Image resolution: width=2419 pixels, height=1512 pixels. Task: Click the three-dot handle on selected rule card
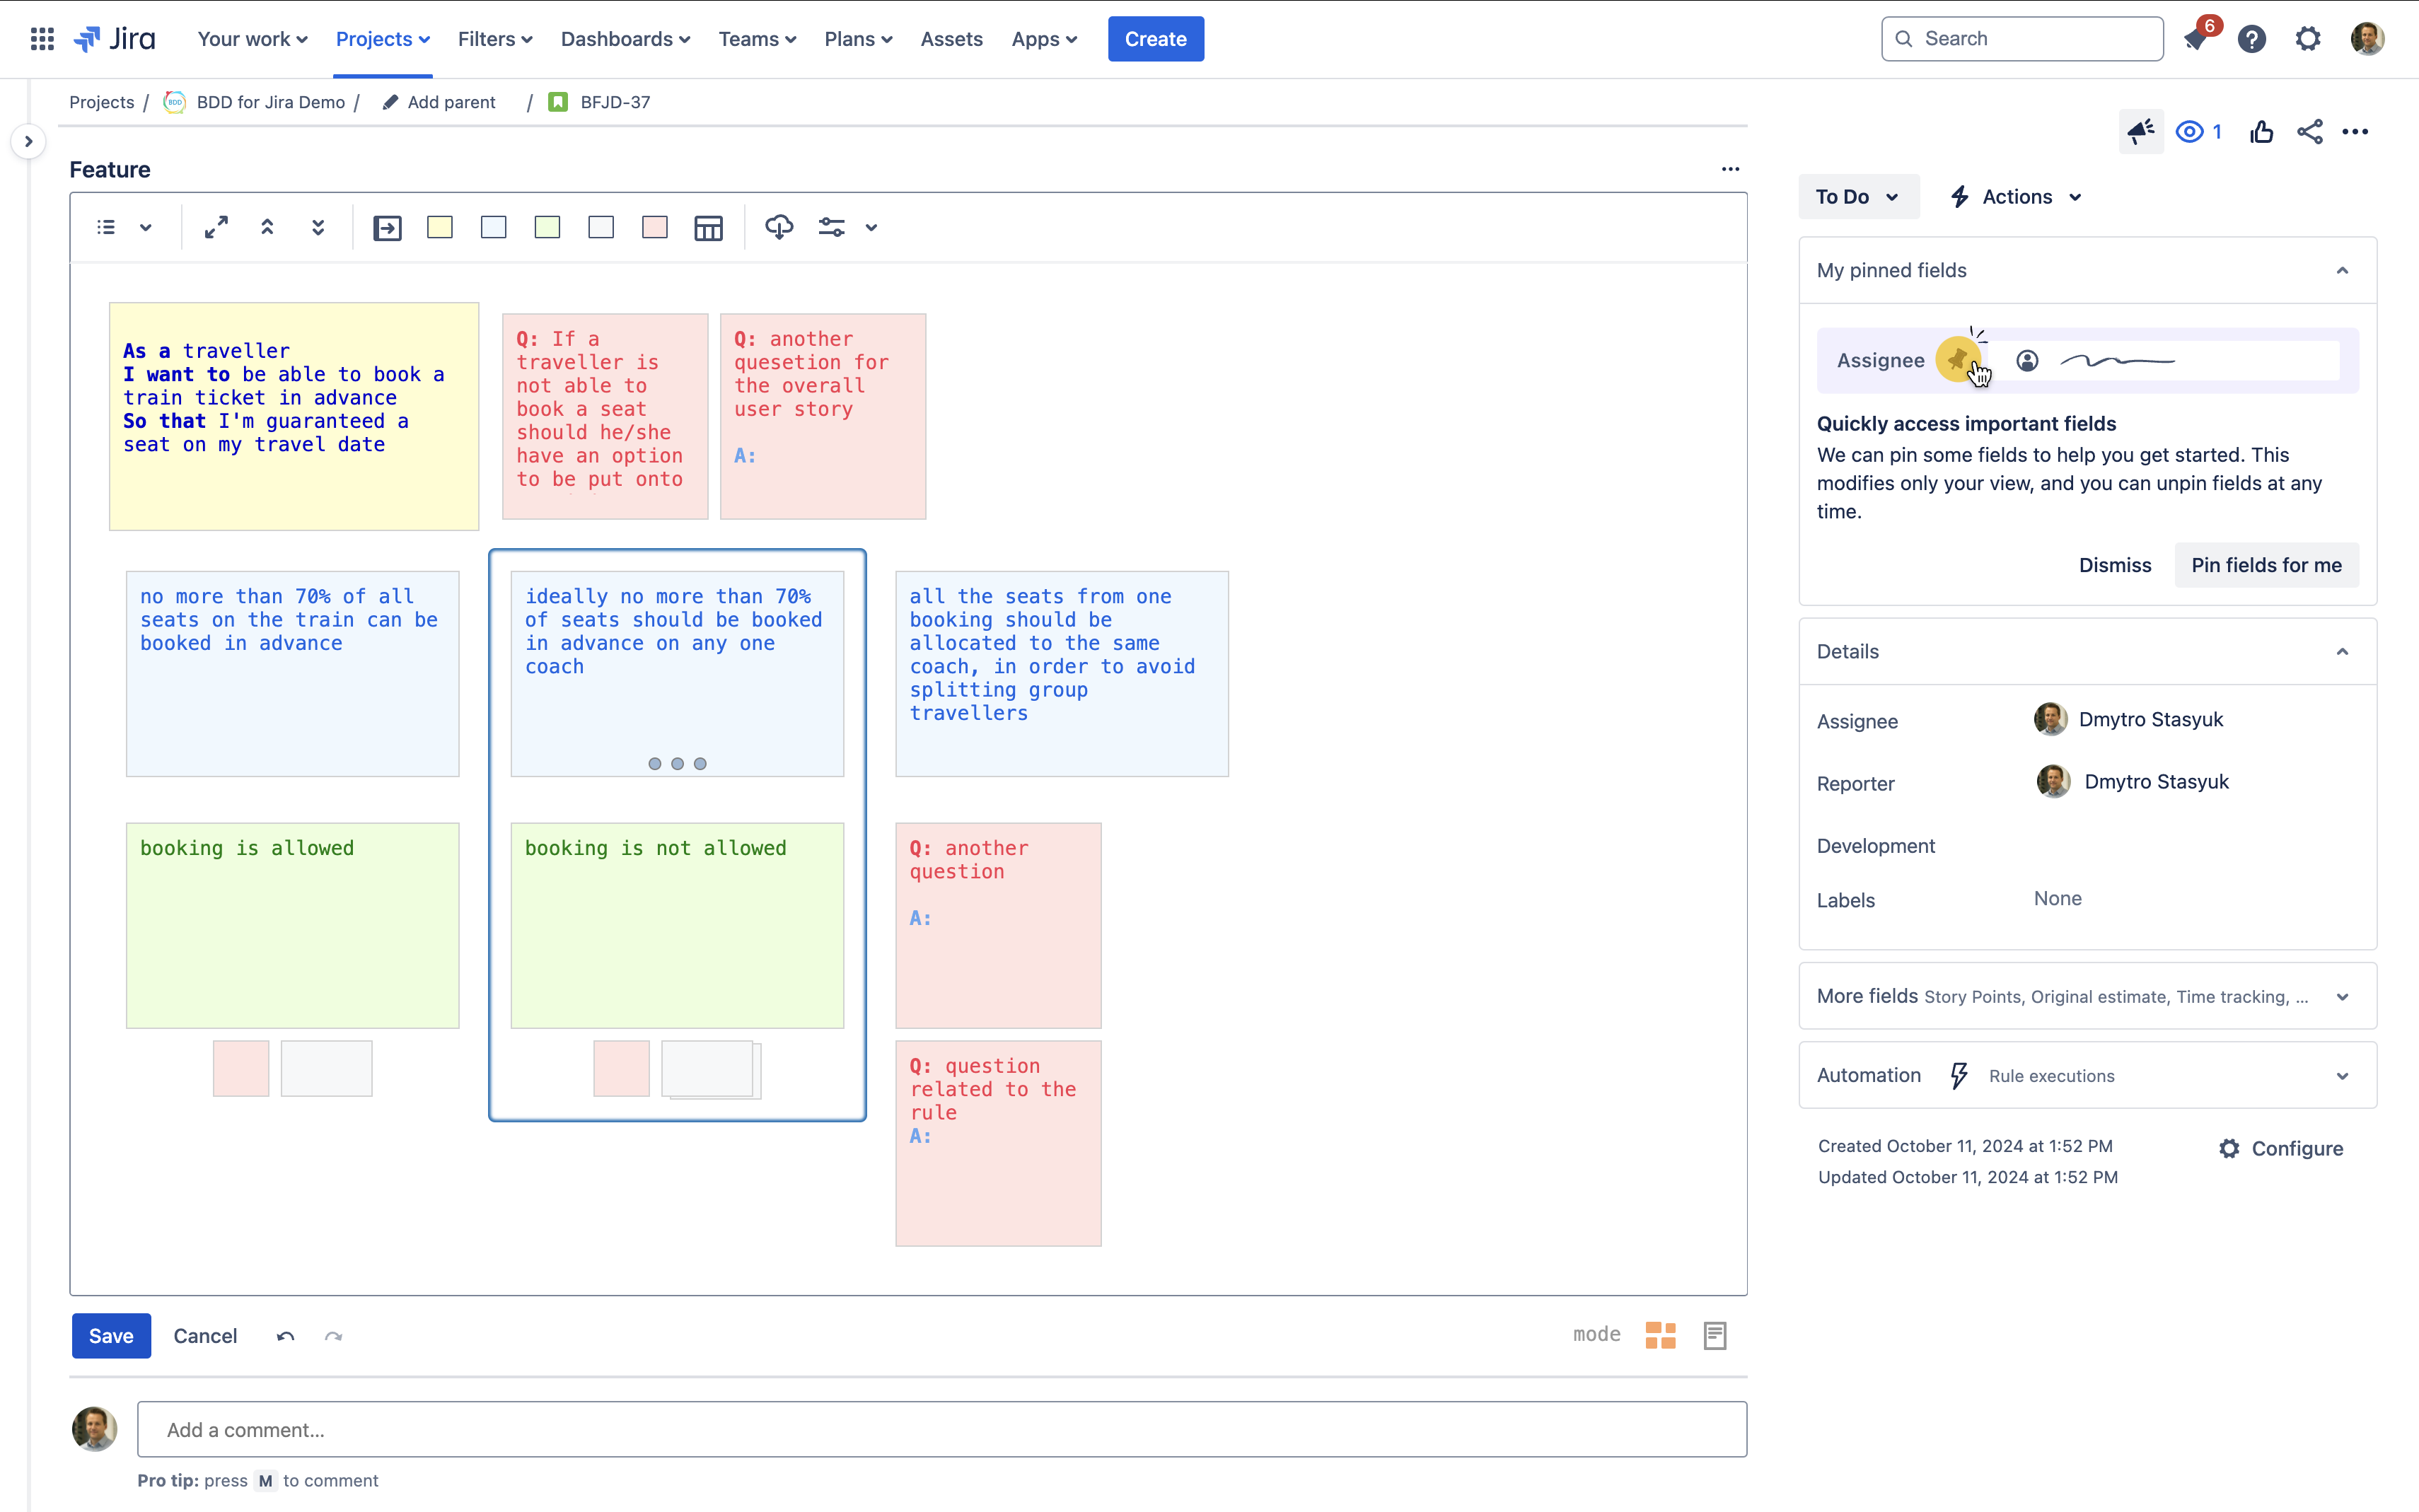click(x=677, y=763)
